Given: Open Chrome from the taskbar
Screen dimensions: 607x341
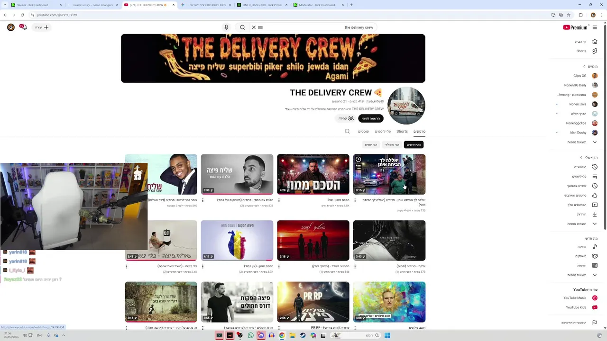Looking at the screenshot, I should (282, 335).
